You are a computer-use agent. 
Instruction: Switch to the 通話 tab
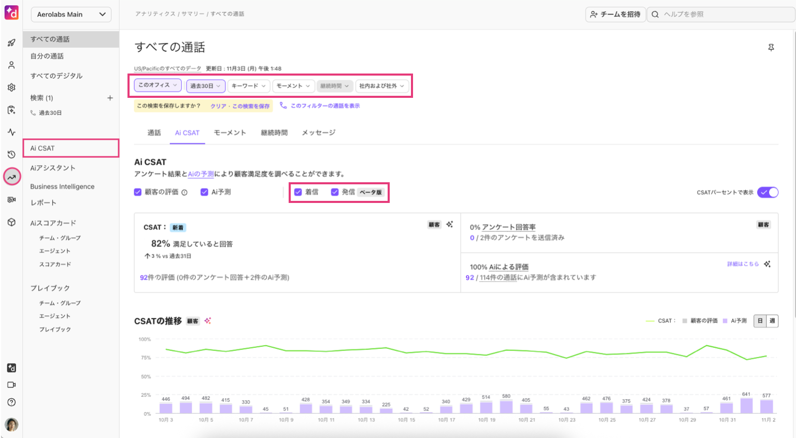point(154,133)
